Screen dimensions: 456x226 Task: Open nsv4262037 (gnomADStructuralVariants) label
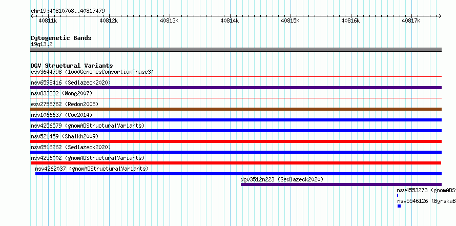click(x=92, y=169)
